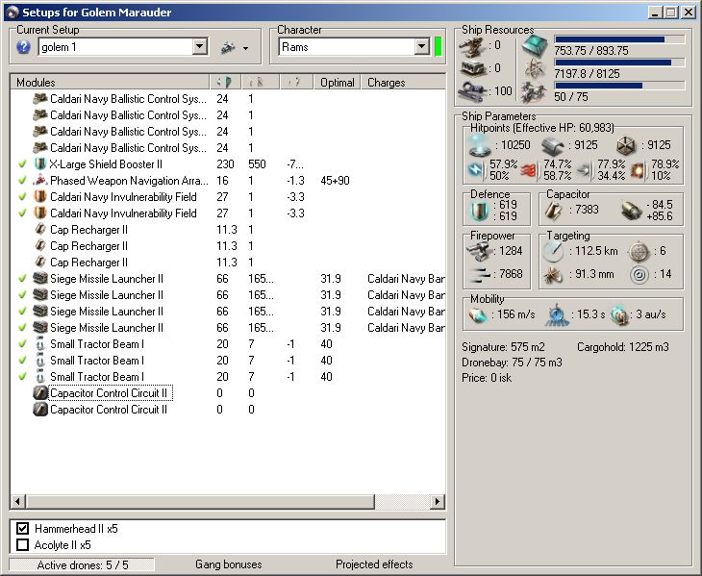The width and height of the screenshot is (702, 576).
Task: Click the 45+90 optimal range value
Action: point(335,181)
